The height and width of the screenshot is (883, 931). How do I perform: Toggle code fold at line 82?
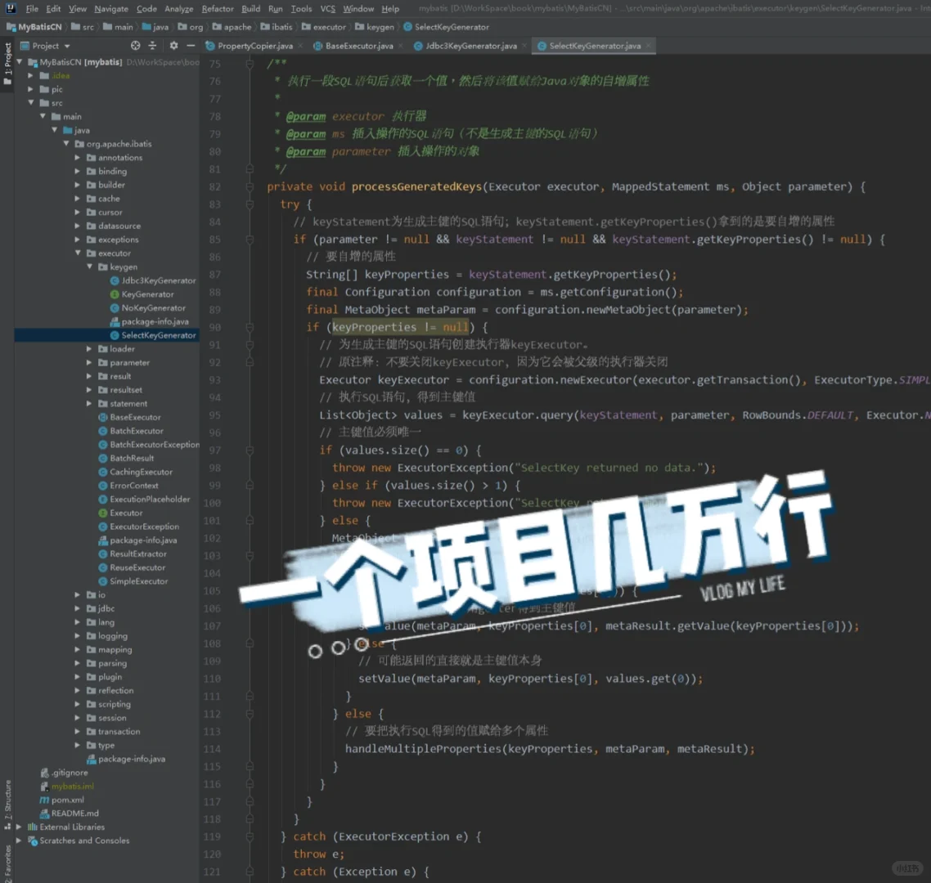point(250,186)
